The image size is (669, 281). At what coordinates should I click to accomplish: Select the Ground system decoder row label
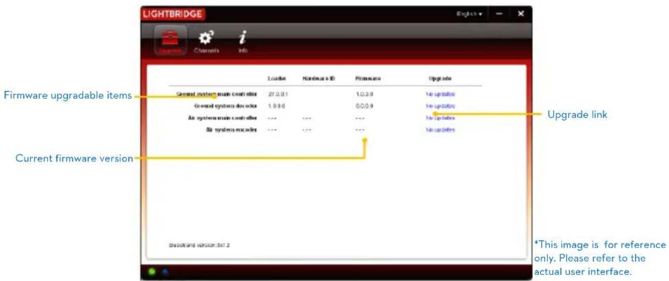coord(226,106)
